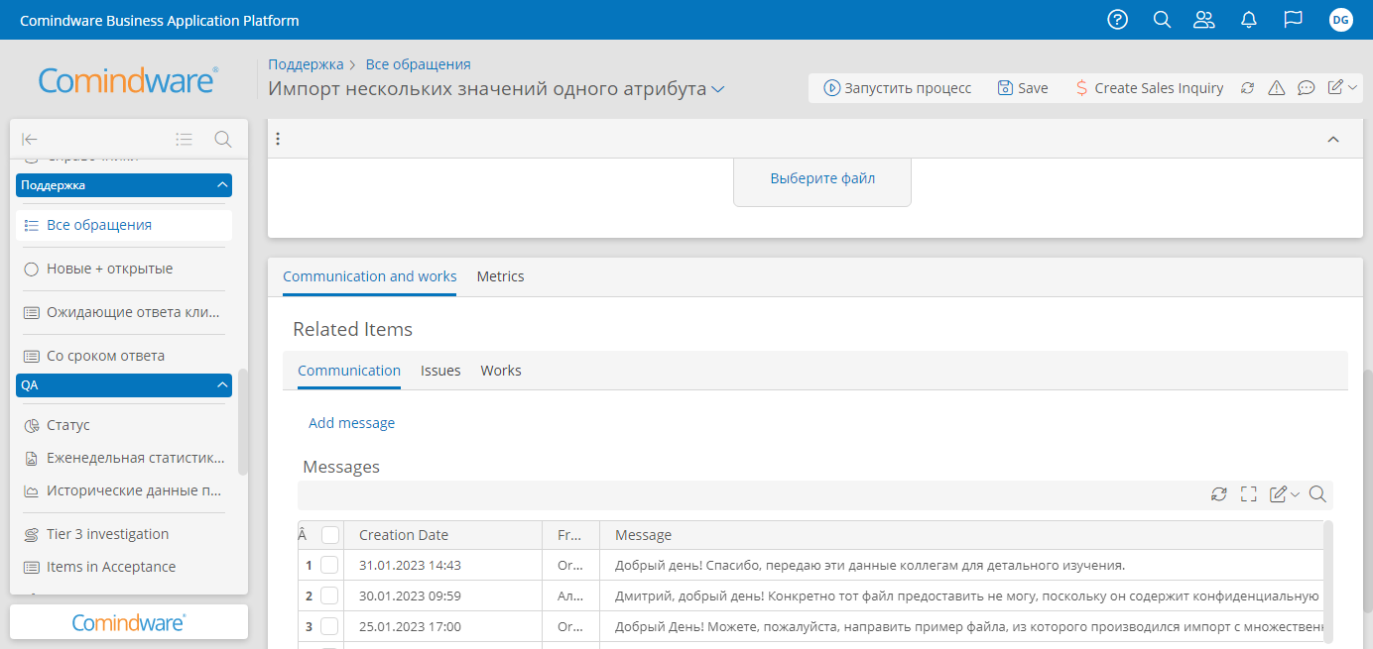Search within the navigation panel
Viewport: 1373px width, 649px height.
[223, 140]
